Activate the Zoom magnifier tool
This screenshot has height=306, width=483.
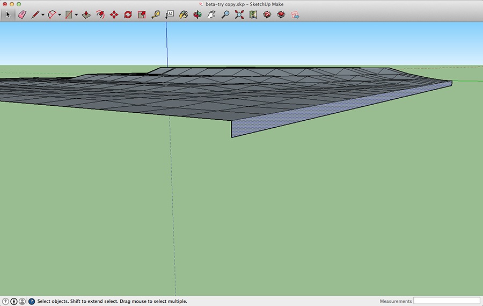click(225, 14)
